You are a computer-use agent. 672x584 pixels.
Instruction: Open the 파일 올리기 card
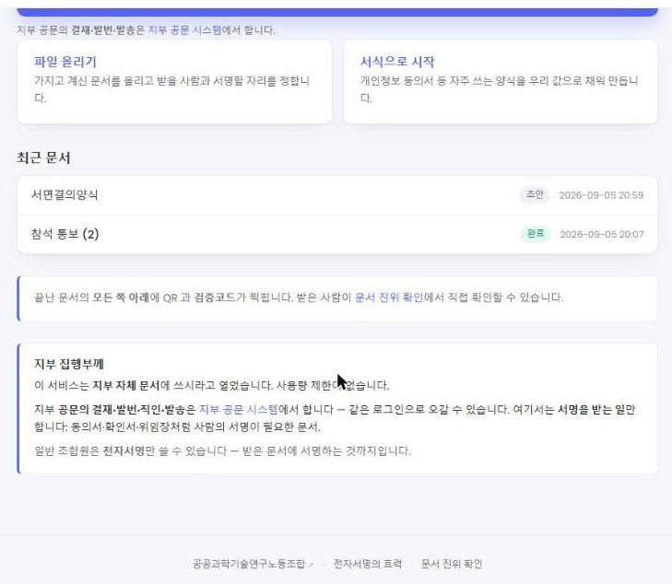tap(174, 82)
